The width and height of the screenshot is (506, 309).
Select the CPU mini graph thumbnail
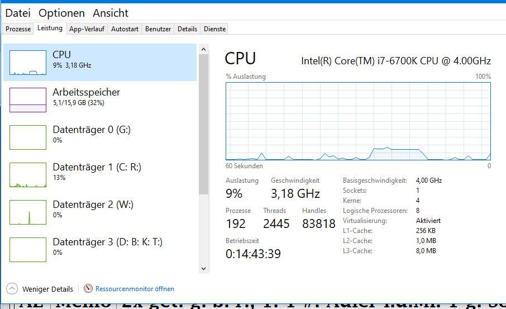[28, 63]
